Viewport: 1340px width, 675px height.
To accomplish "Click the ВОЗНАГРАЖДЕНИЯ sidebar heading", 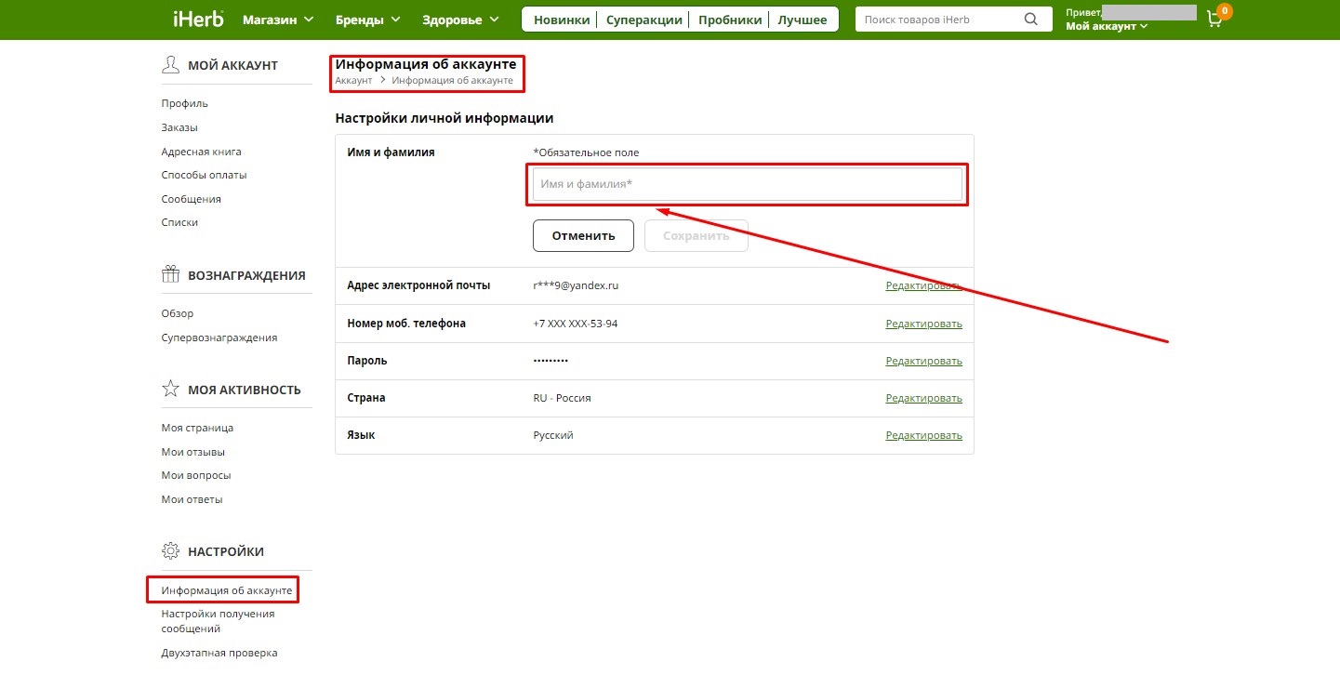I will (x=246, y=275).
